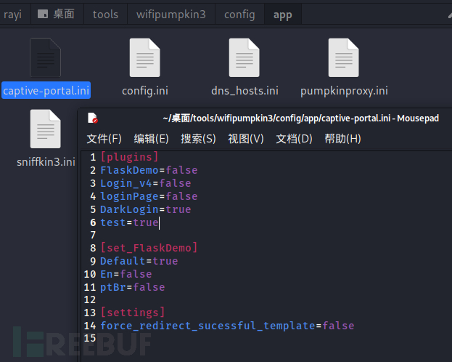Open the 文件(F) menu

coord(104,139)
